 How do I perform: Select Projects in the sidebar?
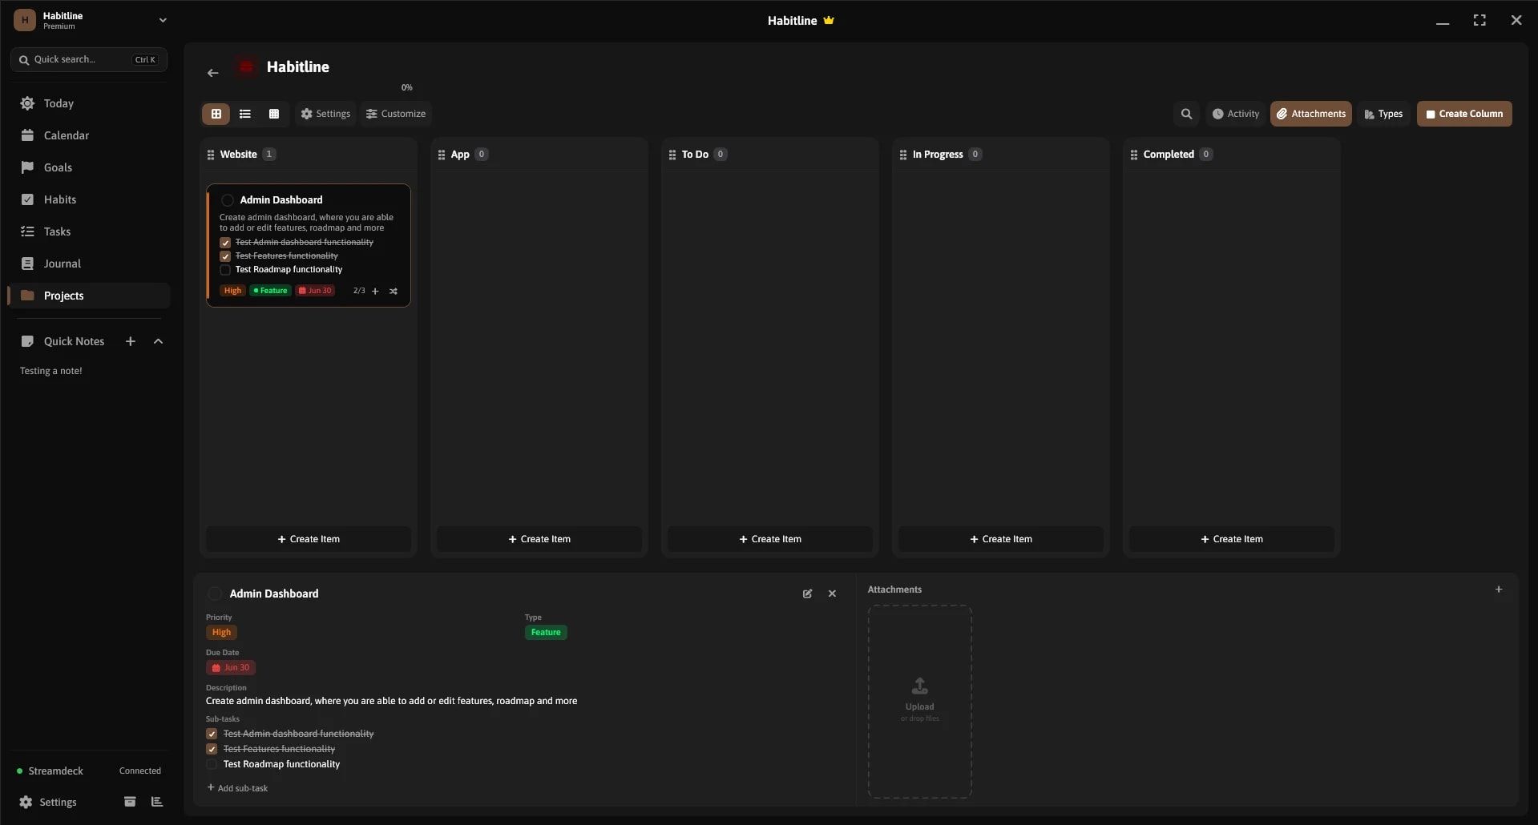(90, 296)
